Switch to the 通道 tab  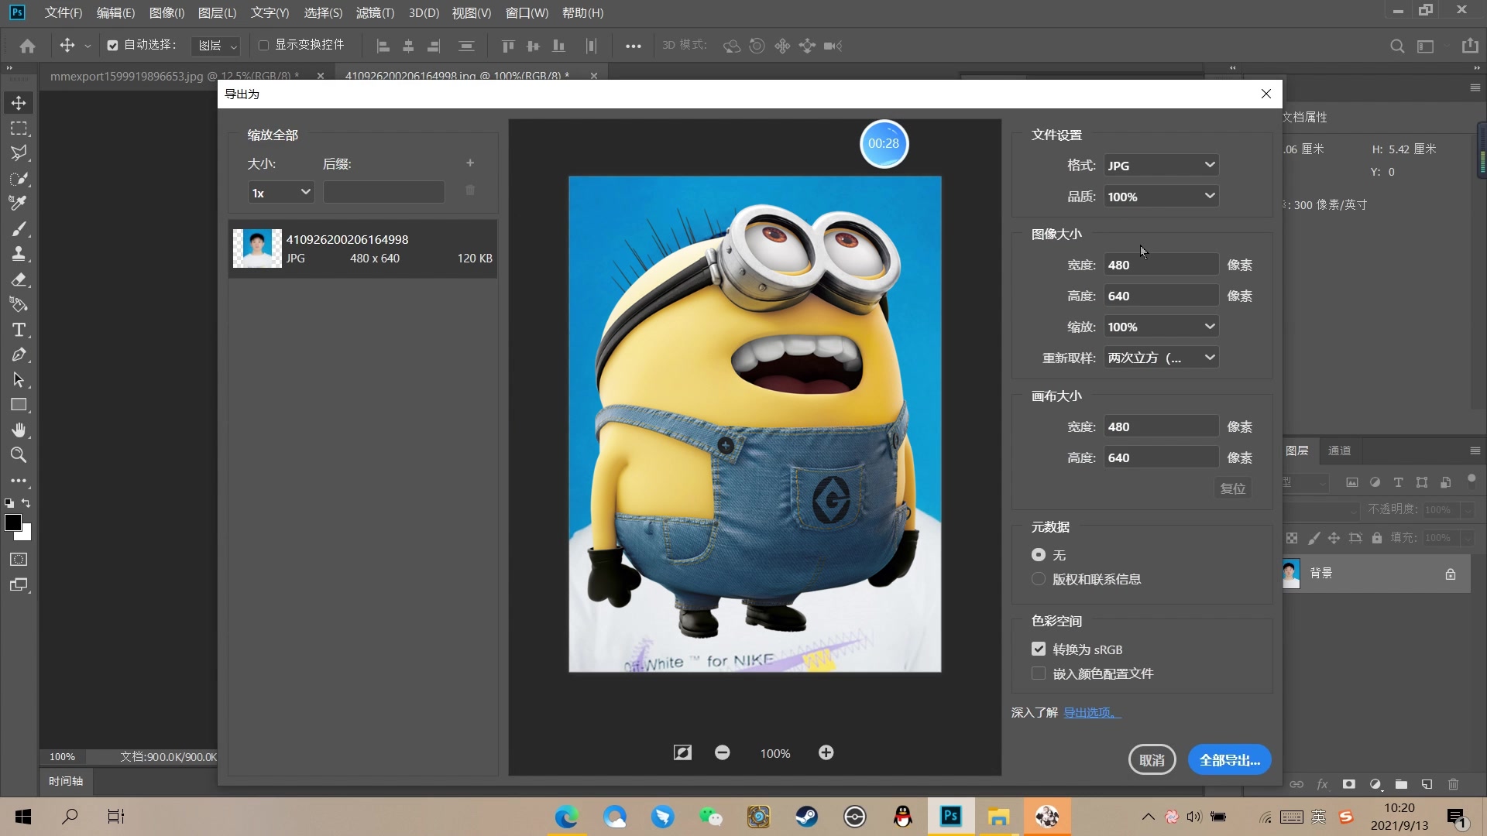click(1339, 451)
